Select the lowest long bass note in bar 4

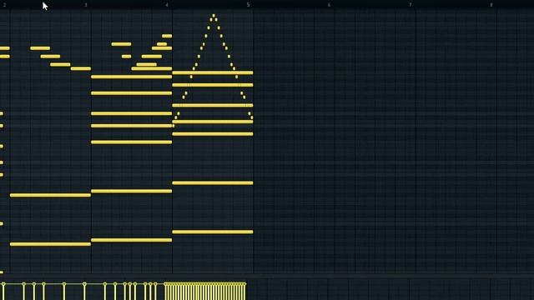(x=213, y=232)
